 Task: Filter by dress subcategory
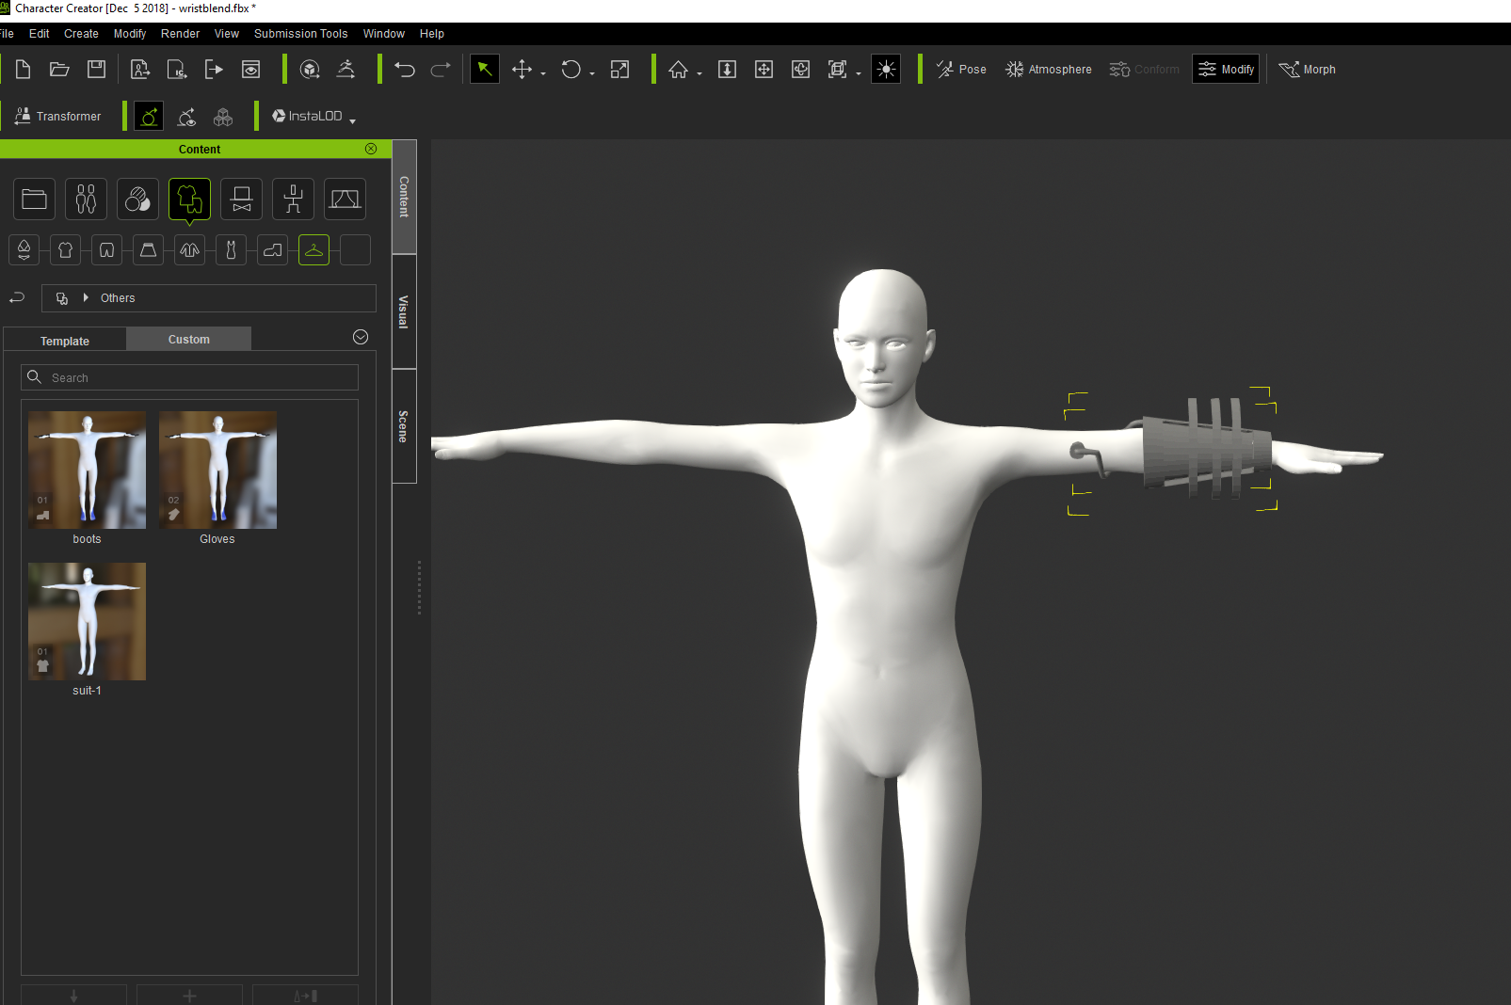pos(232,249)
